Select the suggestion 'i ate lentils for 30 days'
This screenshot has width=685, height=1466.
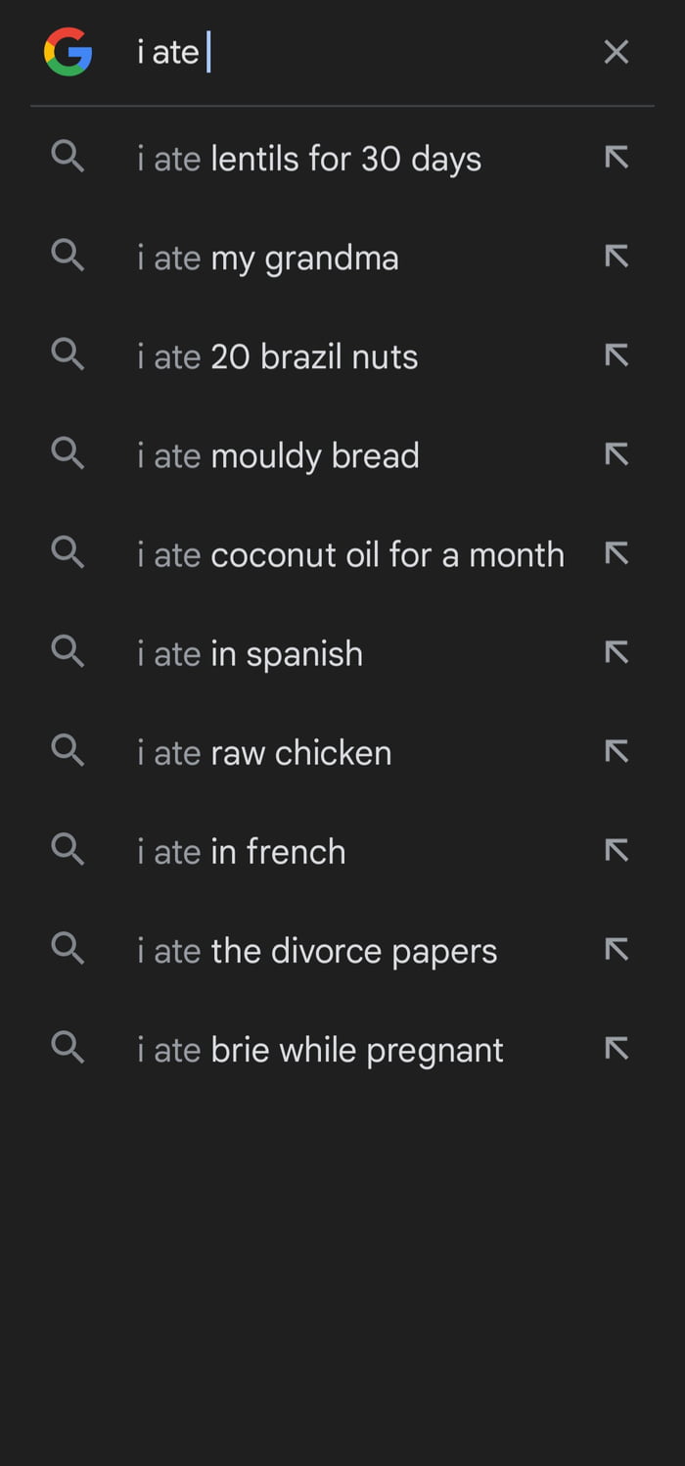click(308, 158)
